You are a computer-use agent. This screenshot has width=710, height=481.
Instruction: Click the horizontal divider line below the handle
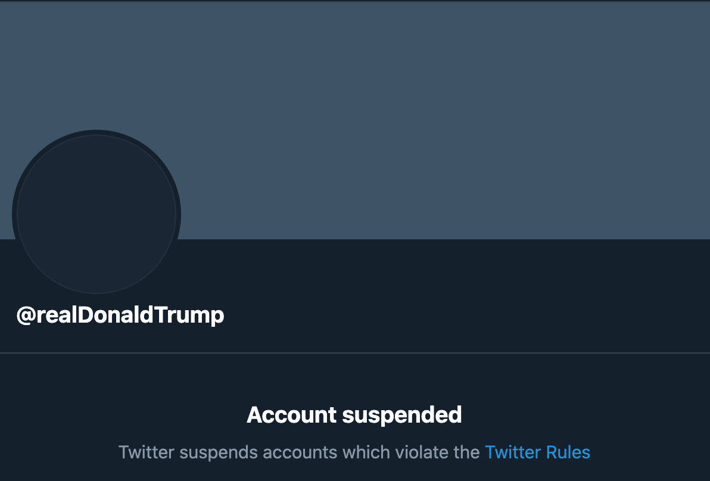[x=355, y=353]
